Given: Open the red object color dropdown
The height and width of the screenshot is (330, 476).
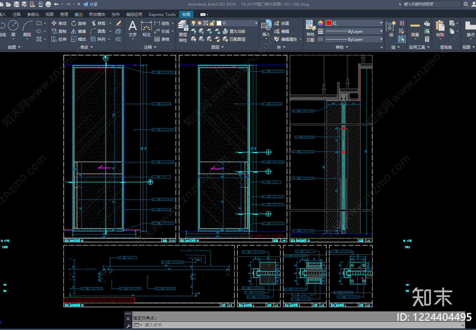Looking at the screenshot, I should [354, 23].
